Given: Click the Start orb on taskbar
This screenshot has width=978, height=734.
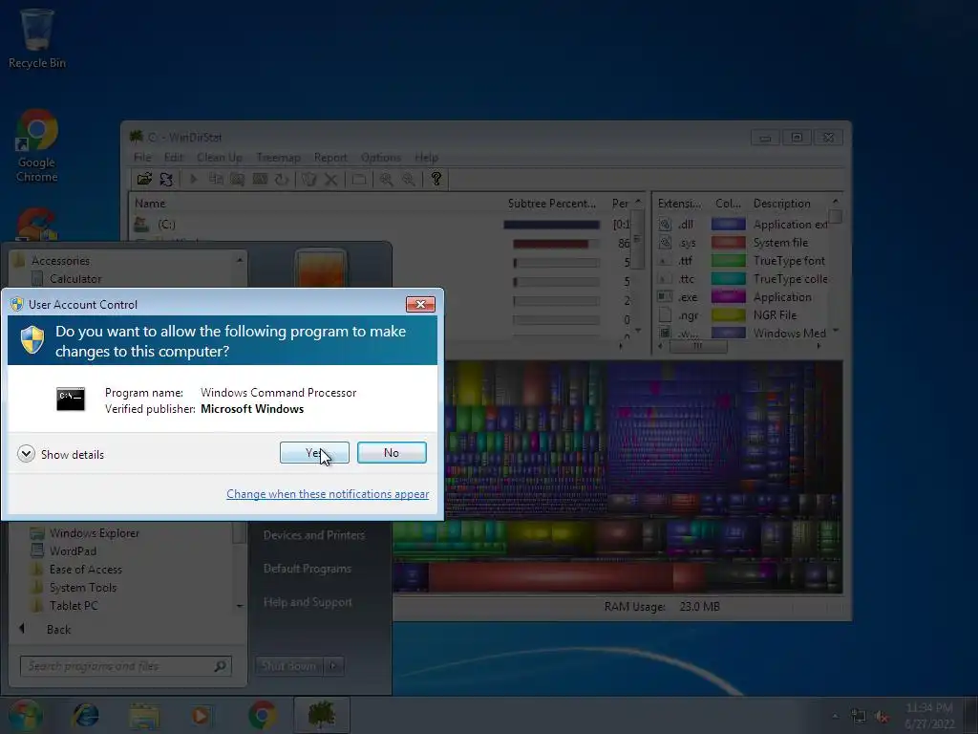Looking at the screenshot, I should point(26,715).
